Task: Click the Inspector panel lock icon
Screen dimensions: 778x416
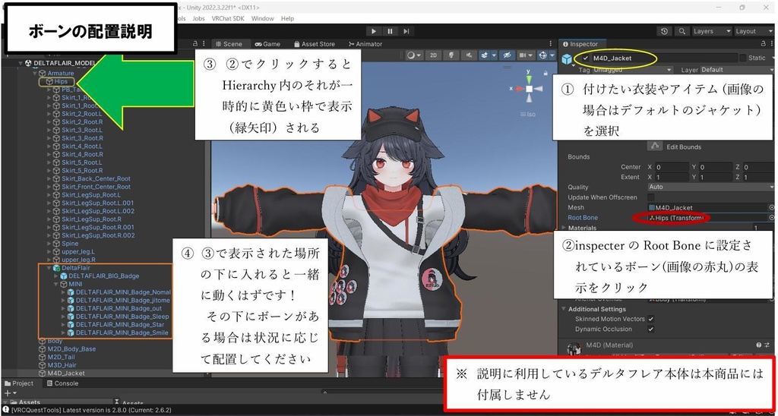Action: coord(761,43)
